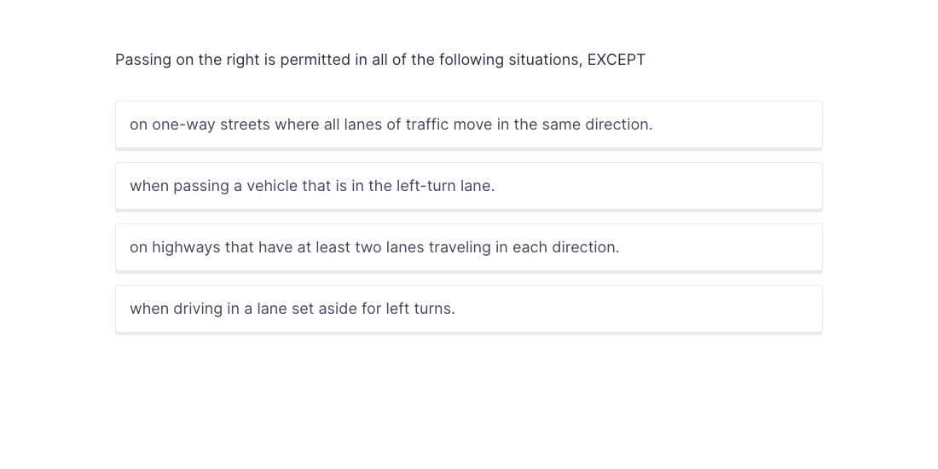Select the one-way streets answer option

pyautogui.click(x=391, y=124)
